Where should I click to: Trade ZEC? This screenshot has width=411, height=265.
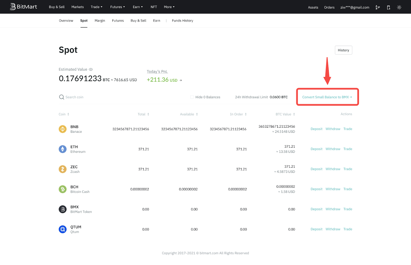(x=348, y=169)
